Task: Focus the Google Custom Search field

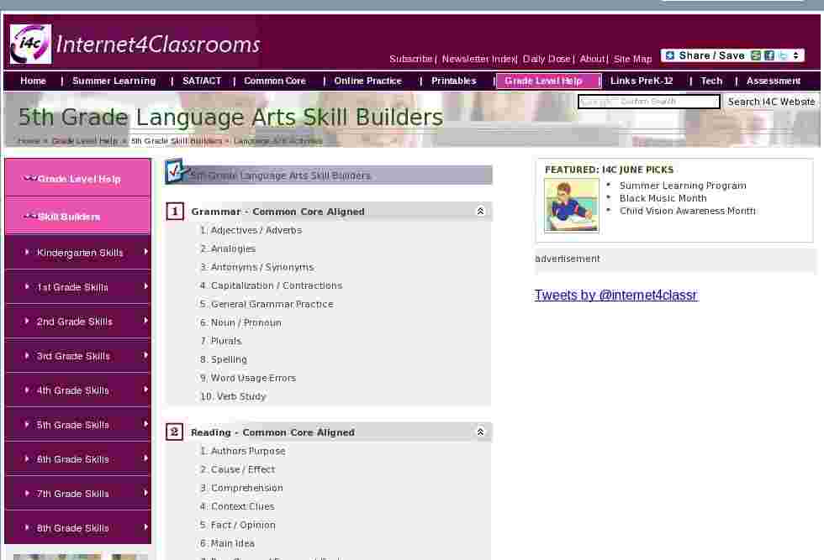Action: [648, 102]
